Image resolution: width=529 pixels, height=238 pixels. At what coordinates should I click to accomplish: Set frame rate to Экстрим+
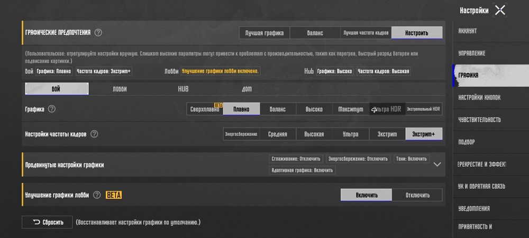(x=424, y=134)
